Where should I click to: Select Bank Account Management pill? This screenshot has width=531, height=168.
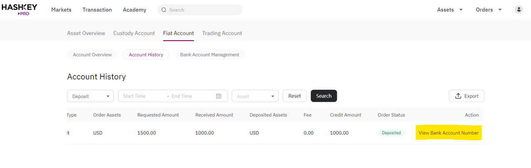click(209, 55)
